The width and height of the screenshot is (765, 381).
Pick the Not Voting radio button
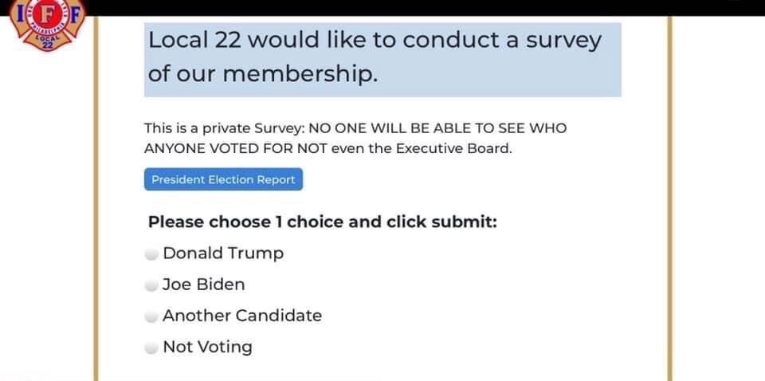(151, 348)
